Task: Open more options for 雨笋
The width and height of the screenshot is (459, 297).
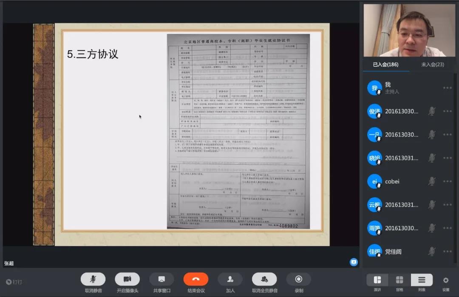Action: pos(447,228)
